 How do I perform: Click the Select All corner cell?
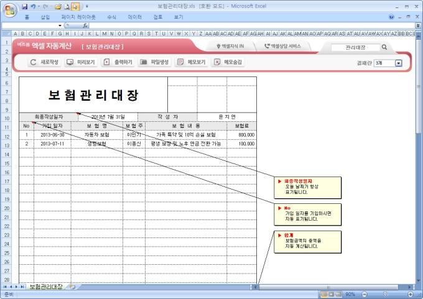point(6,34)
